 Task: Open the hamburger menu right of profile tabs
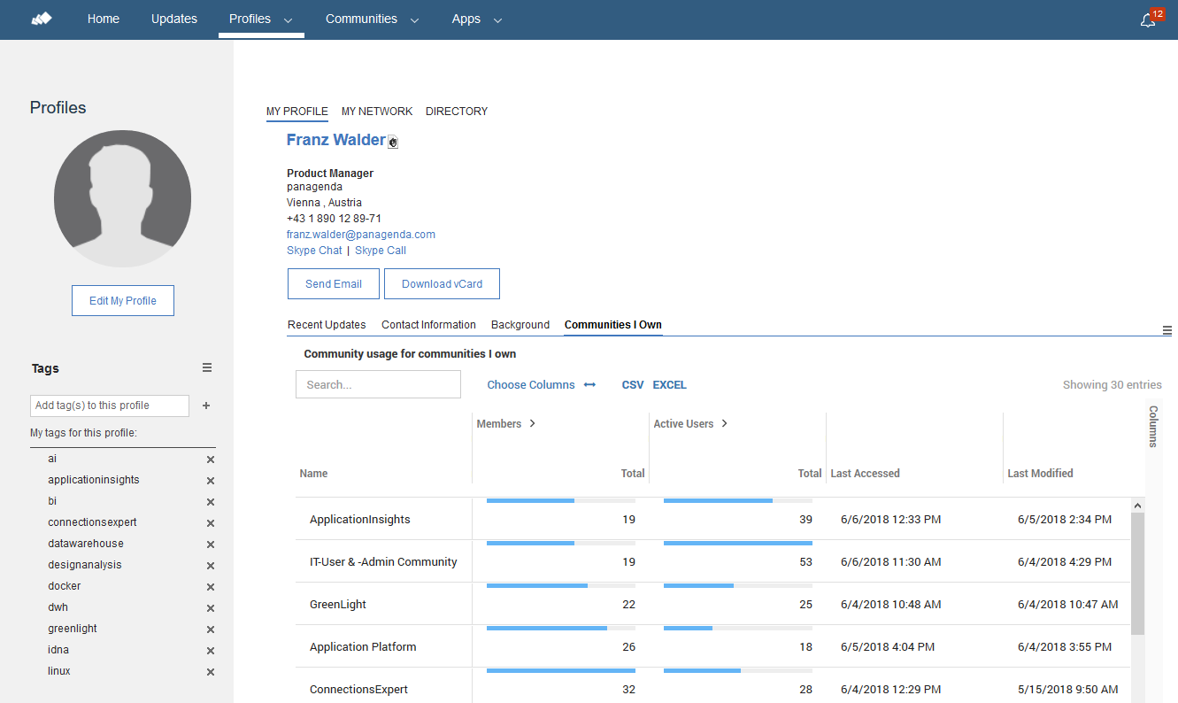1167,330
